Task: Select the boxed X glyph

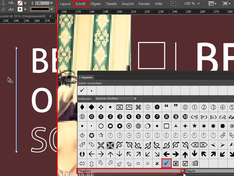Action: coord(176,163)
